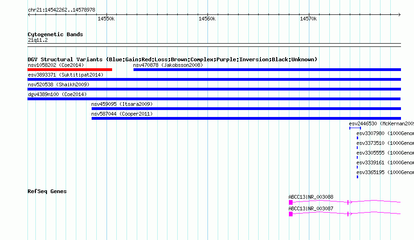The image size is (414, 240).
Task: Click the RefSeq Genes track title
Action: pos(47,191)
